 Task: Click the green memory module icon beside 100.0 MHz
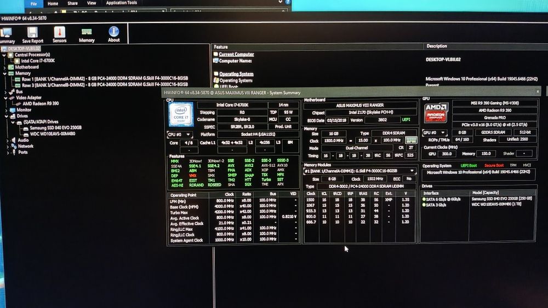411,140
